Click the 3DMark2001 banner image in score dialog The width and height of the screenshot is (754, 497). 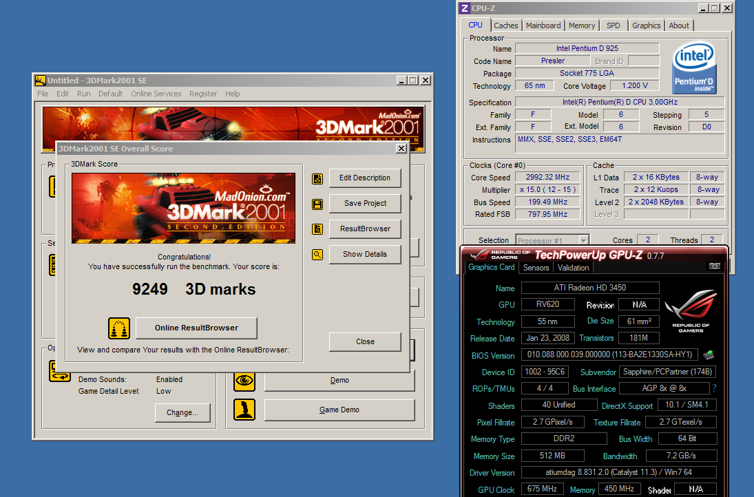tap(183, 208)
